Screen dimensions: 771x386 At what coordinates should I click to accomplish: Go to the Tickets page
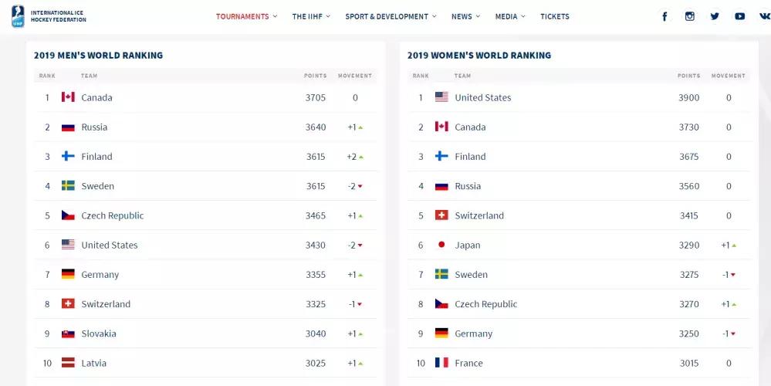(x=555, y=16)
